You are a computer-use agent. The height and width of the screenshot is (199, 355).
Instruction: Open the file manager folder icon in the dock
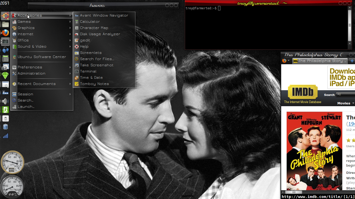[x=5, y=25]
